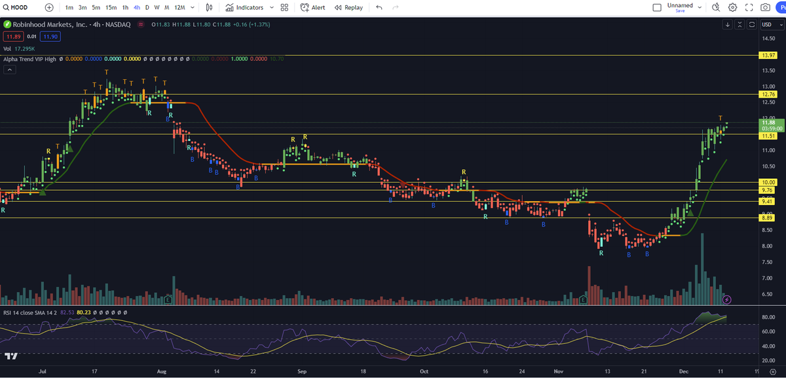This screenshot has height=378, width=786.
Task: Select the 12M timeframe
Action: (179, 8)
